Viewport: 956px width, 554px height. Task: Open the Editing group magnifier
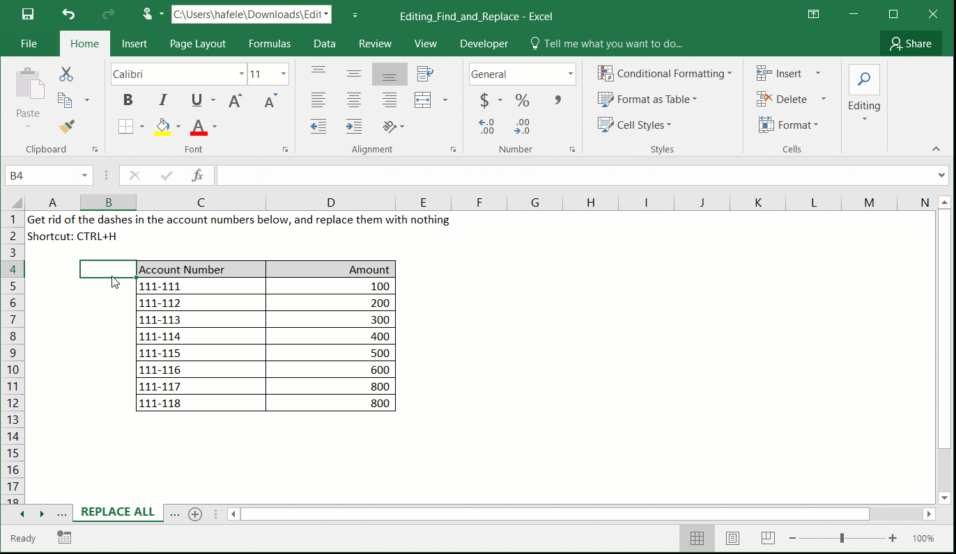click(x=864, y=79)
